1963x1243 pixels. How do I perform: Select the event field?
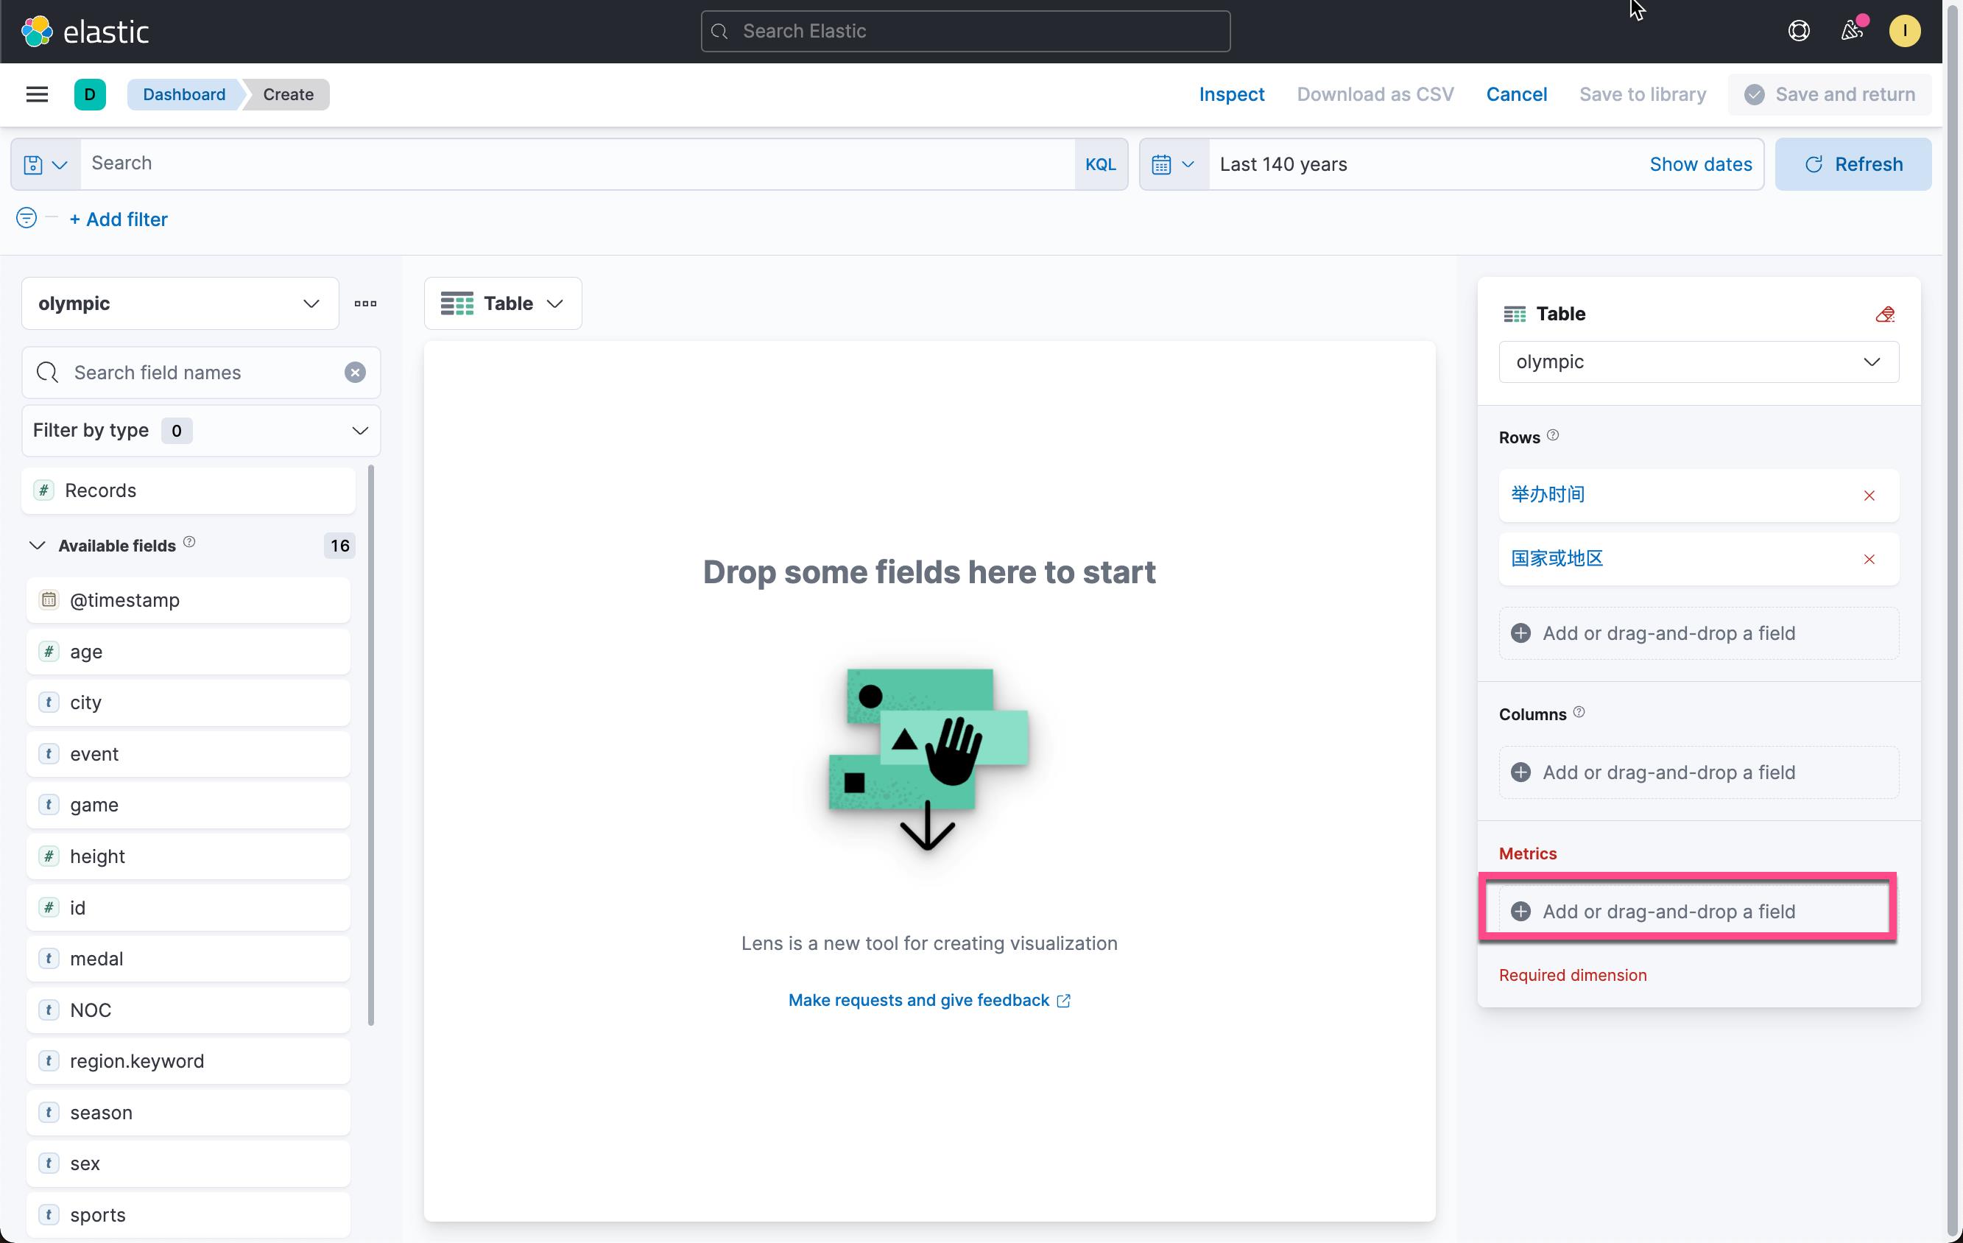(x=188, y=754)
